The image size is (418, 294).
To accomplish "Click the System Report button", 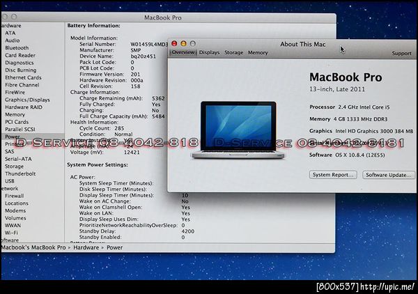I will pyautogui.click(x=333, y=175).
